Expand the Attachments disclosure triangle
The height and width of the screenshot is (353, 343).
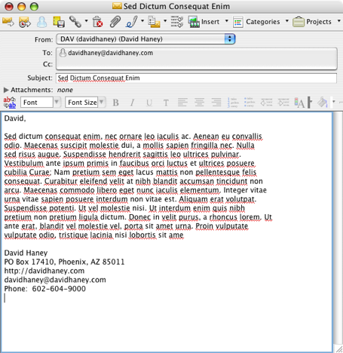[6, 90]
